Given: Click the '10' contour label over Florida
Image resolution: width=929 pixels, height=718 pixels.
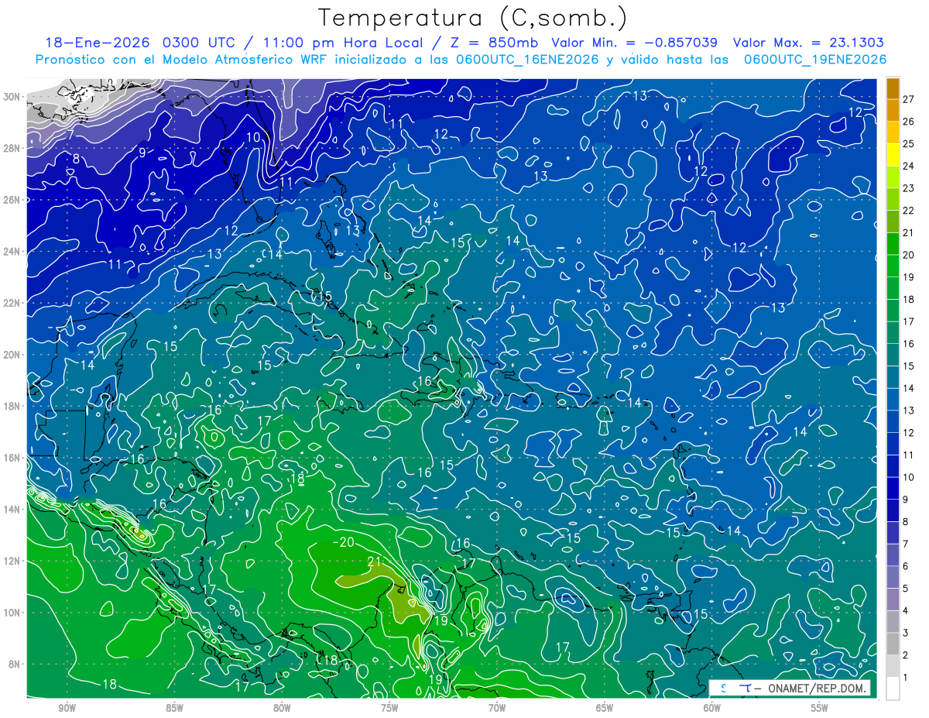Looking at the screenshot, I should coord(254,138).
